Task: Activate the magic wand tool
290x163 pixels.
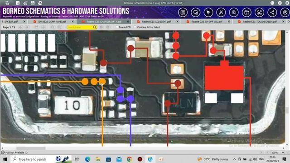Action: 221,12
